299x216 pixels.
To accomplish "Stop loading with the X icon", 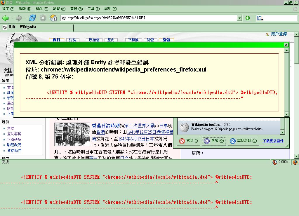I will pyautogui.click(x=43, y=18).
